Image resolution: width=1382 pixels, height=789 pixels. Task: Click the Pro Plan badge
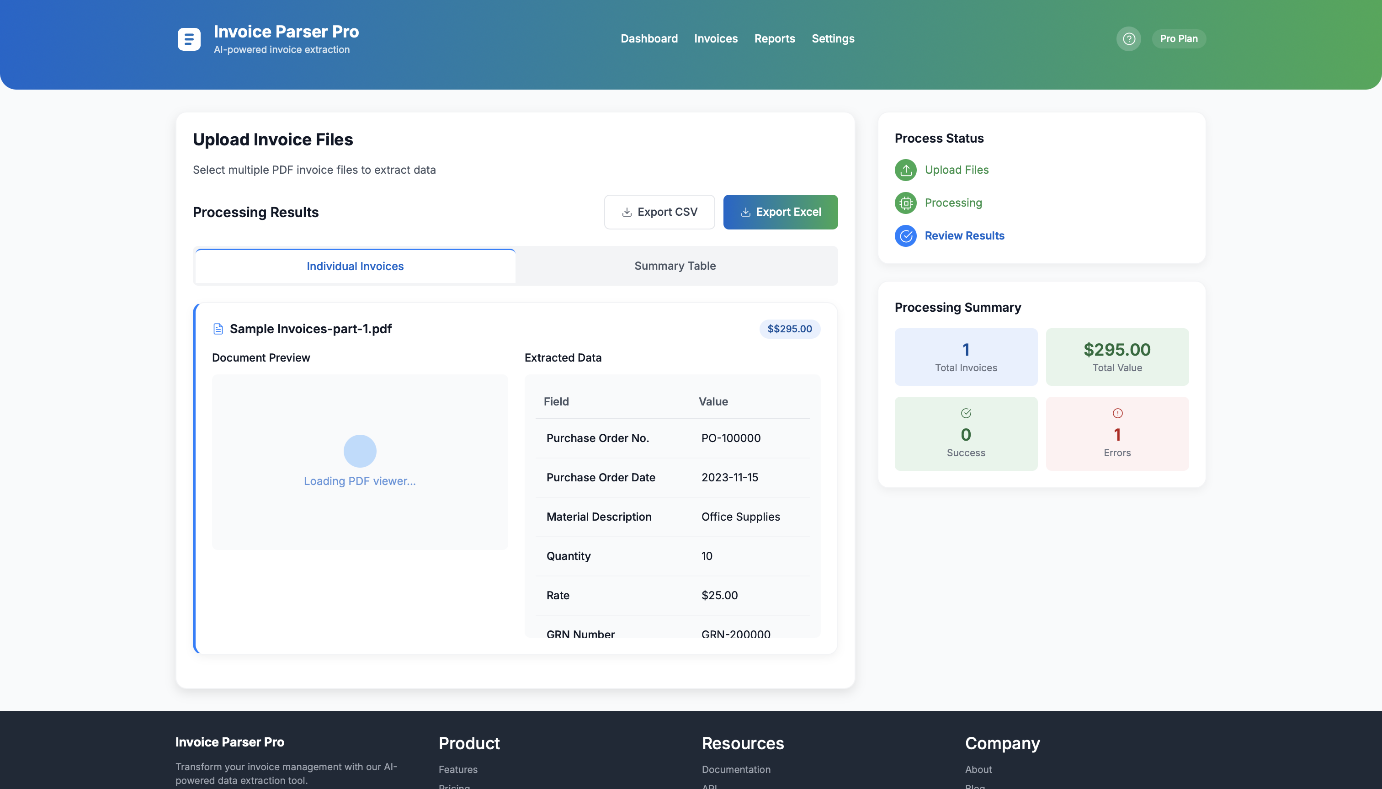pos(1179,38)
